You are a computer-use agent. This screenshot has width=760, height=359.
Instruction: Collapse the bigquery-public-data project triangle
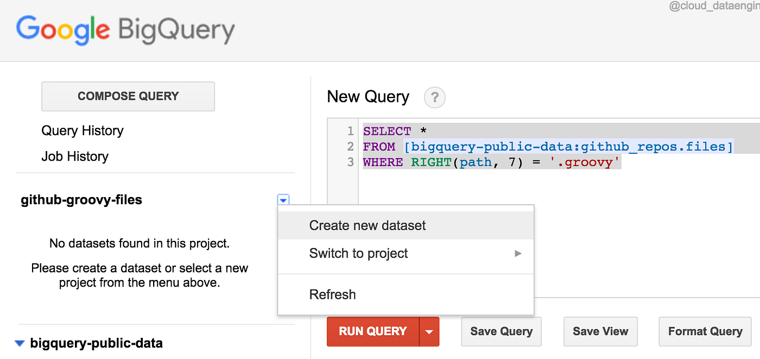pyautogui.click(x=20, y=343)
